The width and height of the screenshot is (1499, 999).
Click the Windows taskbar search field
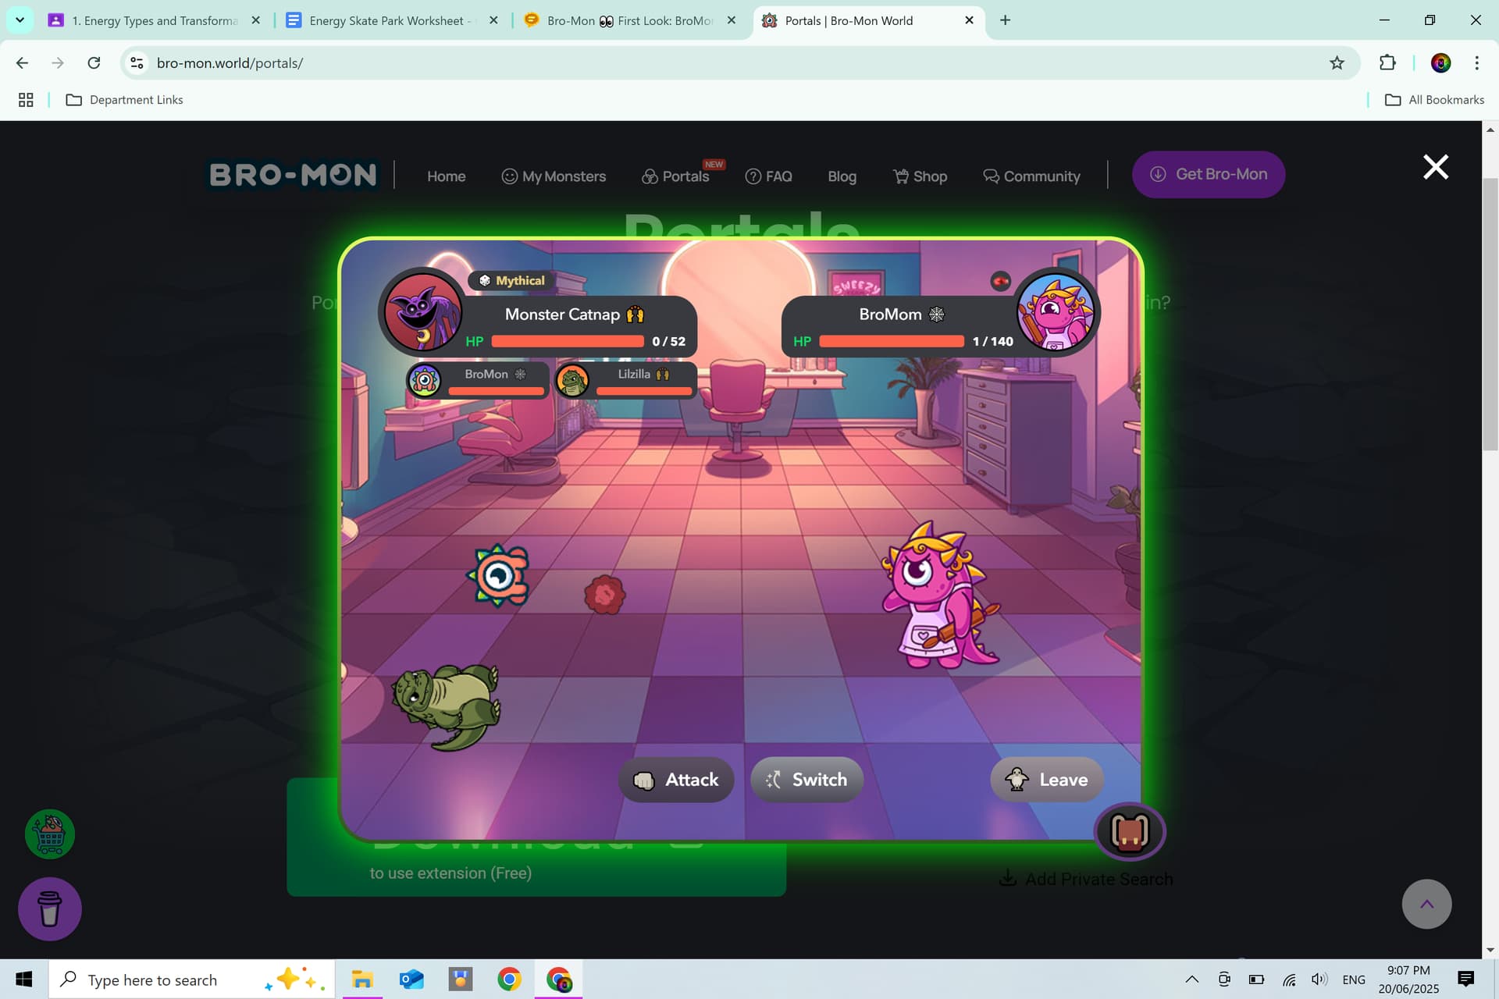152,979
